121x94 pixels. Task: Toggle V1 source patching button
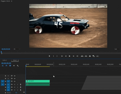[x=3, y=81]
